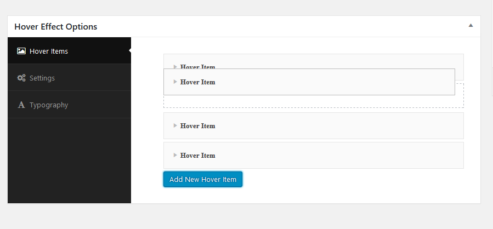Expand triangle of Hover Item just below dashed placeholder
The height and width of the screenshot is (229, 493).
175,125
